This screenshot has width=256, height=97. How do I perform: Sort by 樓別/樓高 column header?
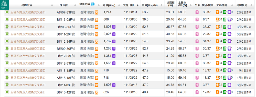pos(208,5)
